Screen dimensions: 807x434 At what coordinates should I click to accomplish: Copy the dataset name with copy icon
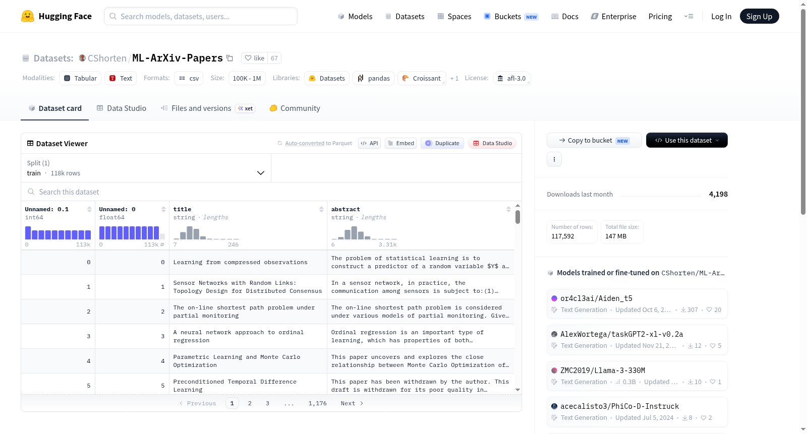(x=229, y=58)
